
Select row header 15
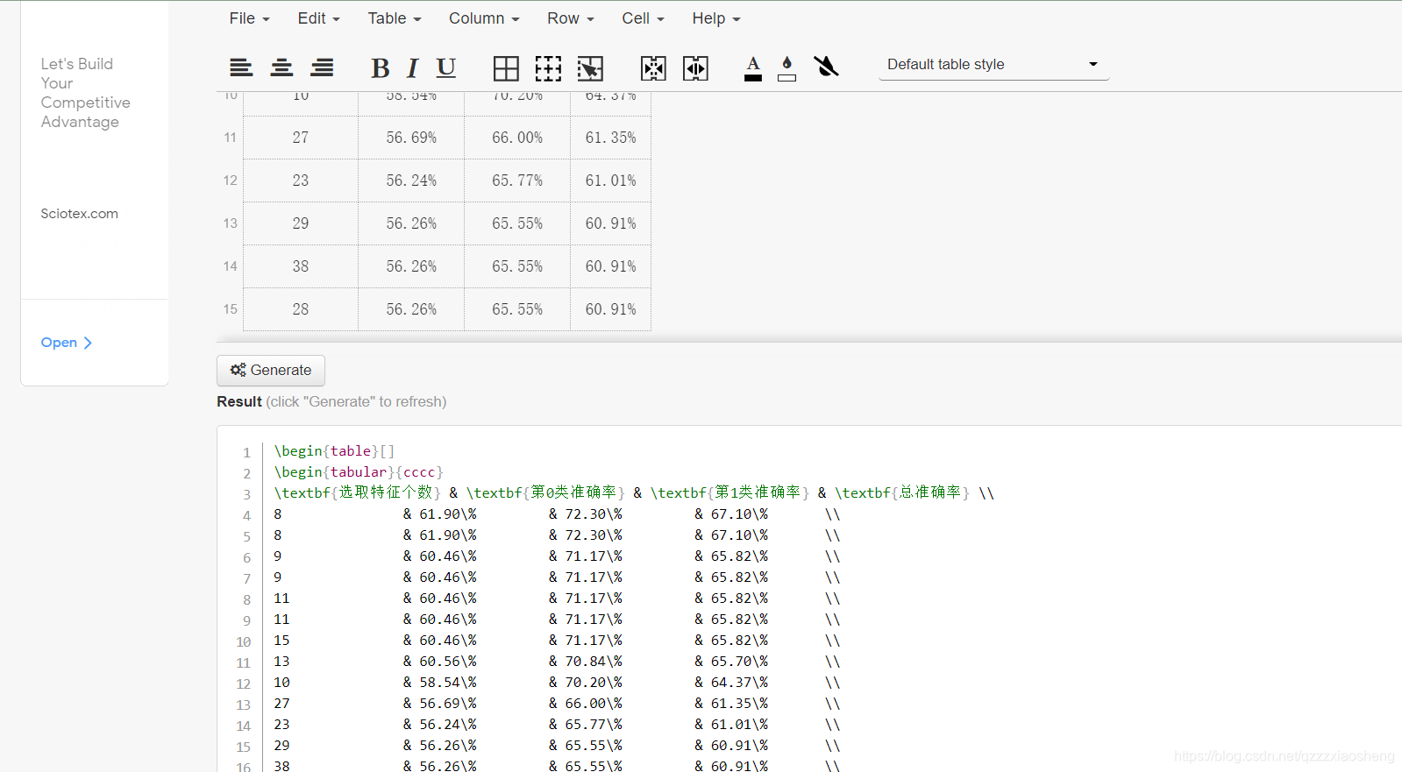pos(230,309)
